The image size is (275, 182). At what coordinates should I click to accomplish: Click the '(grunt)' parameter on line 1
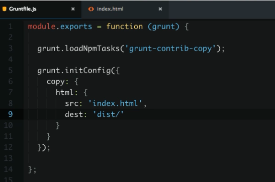tap(163, 27)
